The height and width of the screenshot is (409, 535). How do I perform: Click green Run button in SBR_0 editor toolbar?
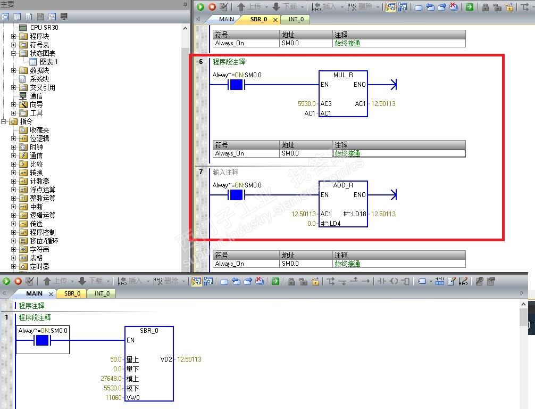point(200,6)
